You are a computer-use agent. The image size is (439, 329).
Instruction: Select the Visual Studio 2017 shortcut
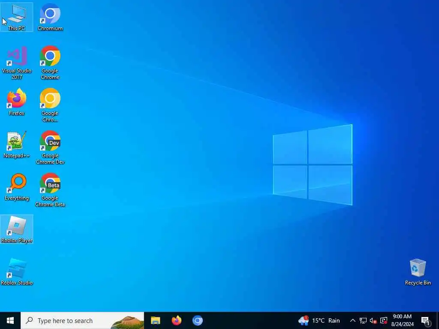coord(17,63)
